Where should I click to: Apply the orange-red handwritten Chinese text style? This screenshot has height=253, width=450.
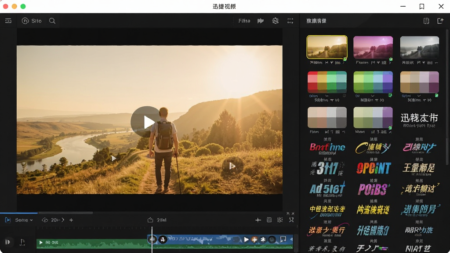pyautogui.click(x=328, y=230)
